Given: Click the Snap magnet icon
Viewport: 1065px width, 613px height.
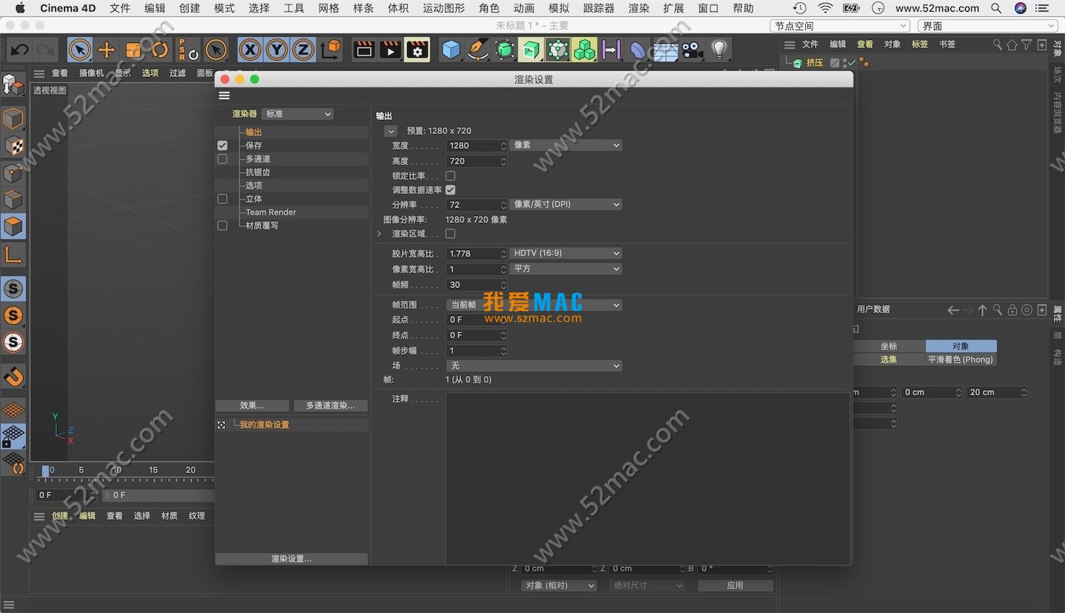Looking at the screenshot, I should pos(13,377).
